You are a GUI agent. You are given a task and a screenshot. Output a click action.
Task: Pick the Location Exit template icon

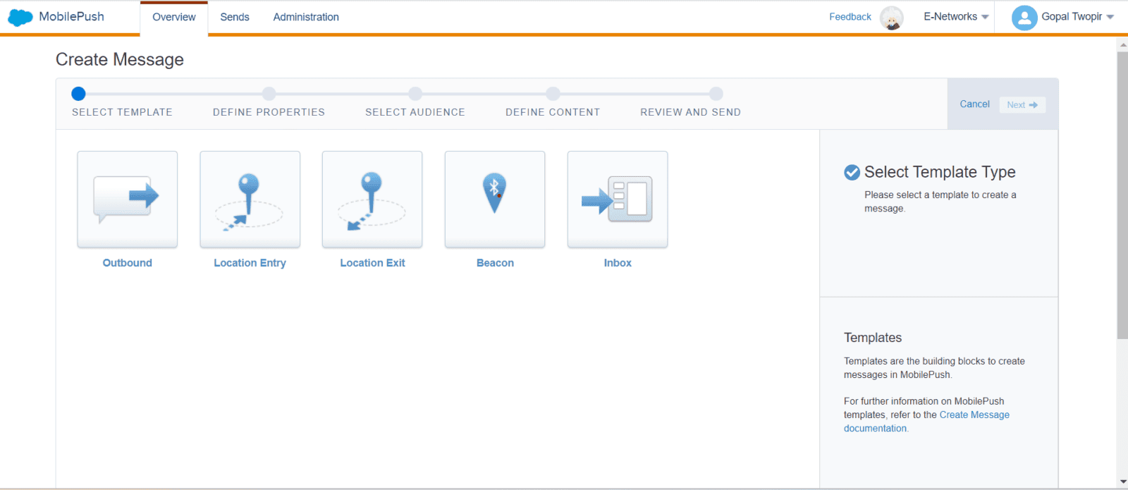pos(372,199)
